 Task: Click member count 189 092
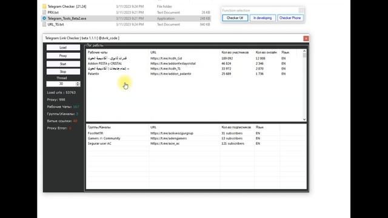[227, 58]
